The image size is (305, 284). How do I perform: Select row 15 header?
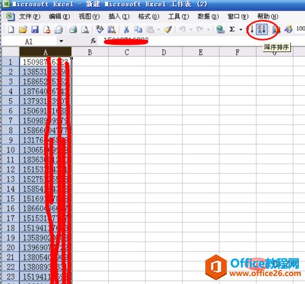coord(10,199)
